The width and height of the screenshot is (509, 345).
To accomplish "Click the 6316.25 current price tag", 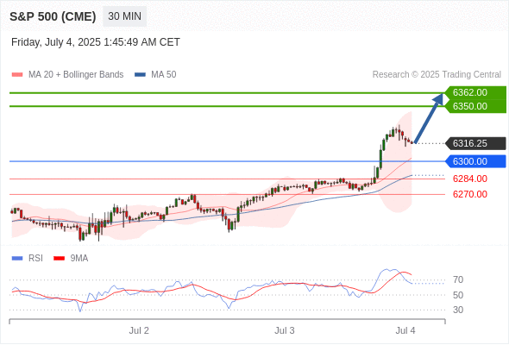I will 475,143.
